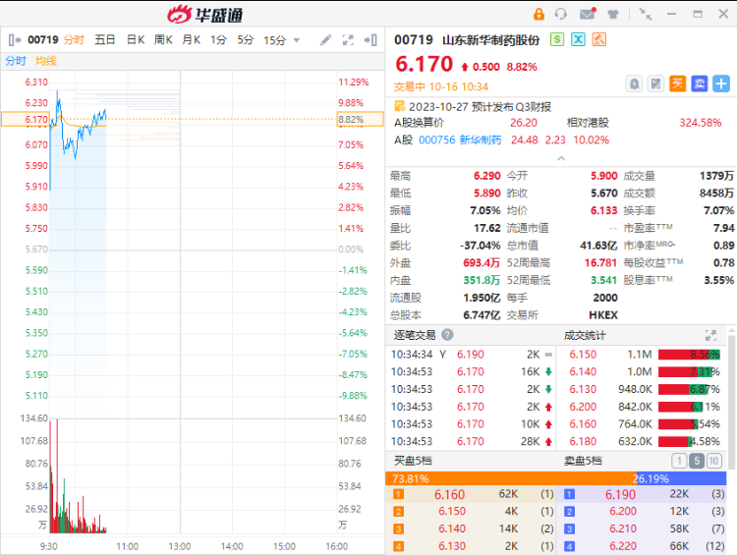
Task: Open the messages envelope icon
Action: 587,14
